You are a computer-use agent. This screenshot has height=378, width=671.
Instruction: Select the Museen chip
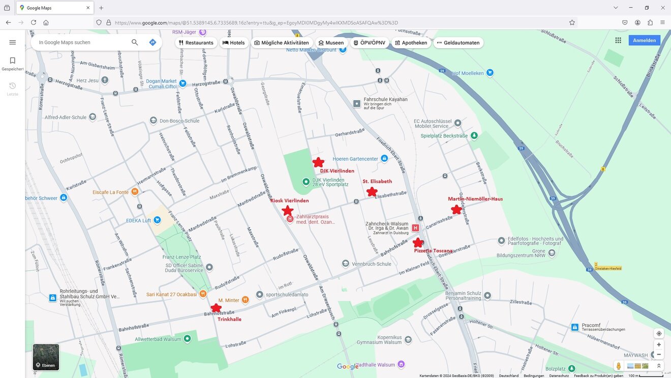point(331,43)
